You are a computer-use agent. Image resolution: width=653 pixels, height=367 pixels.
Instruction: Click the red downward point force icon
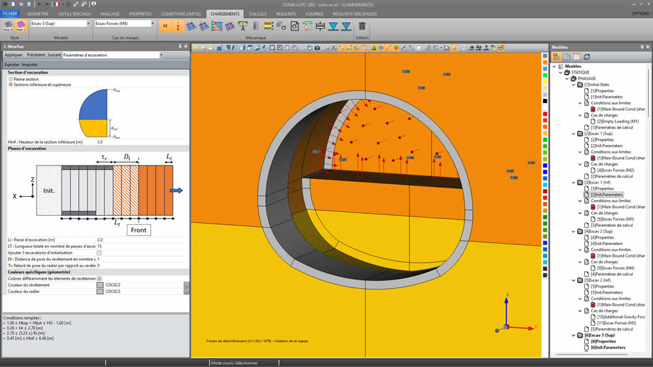pos(178,26)
